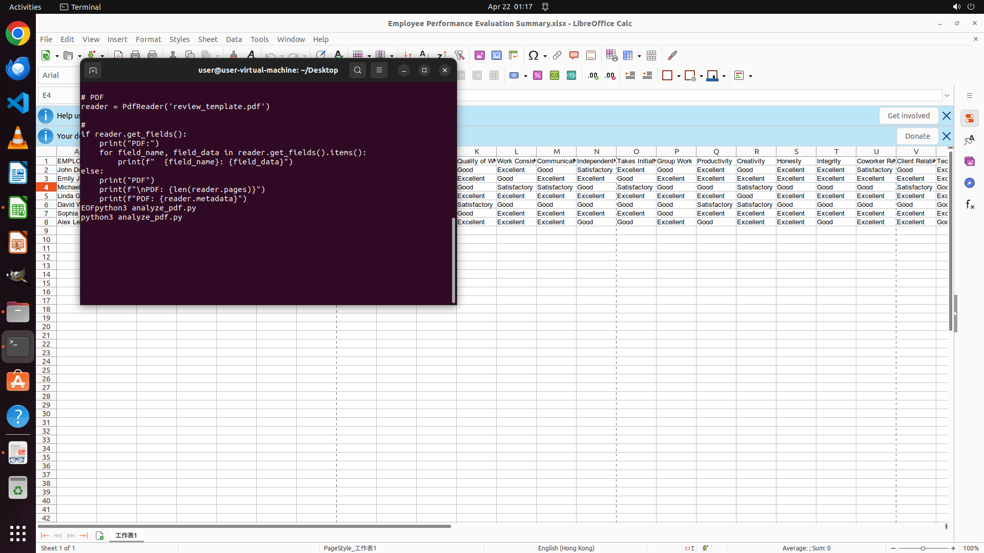984x553 pixels.
Task: Click the Add Decimal Place icon
Action: click(593, 76)
